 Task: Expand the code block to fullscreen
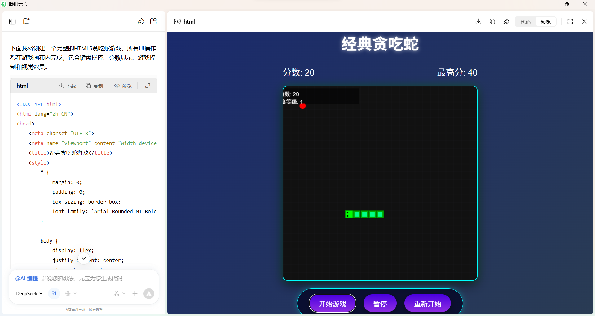click(x=148, y=86)
